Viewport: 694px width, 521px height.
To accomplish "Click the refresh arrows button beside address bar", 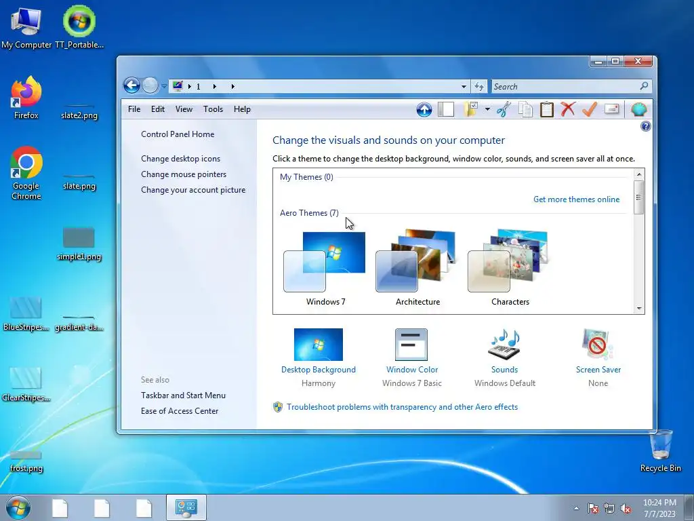I will click(479, 86).
